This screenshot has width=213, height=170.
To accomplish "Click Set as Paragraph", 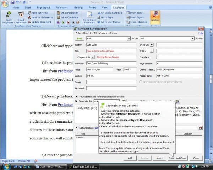I will point(68,13).
